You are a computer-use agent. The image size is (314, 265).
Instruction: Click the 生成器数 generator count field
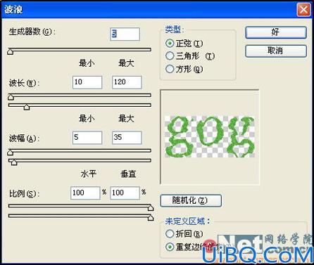(x=125, y=34)
